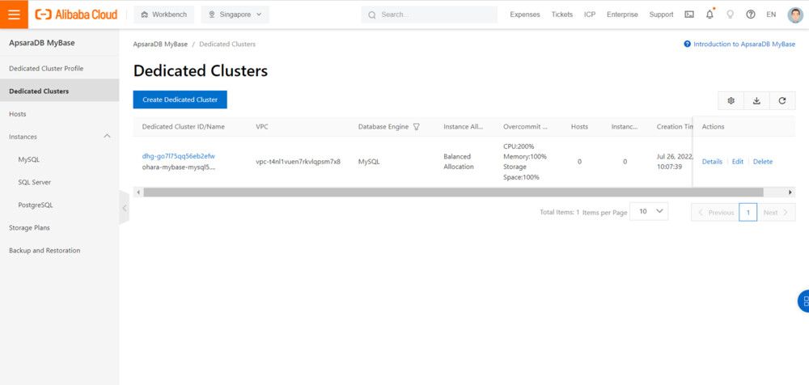This screenshot has height=385, width=809.
Task: Open the orange hamburger main menu
Action: click(x=14, y=15)
